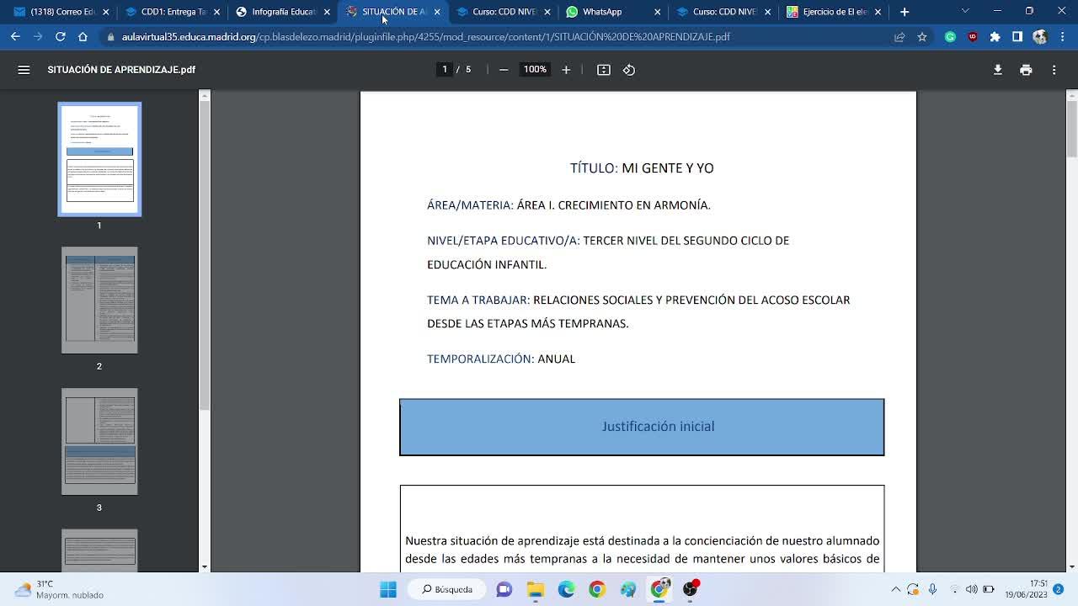Open a new browser tab
This screenshot has height=606, width=1078.
tap(905, 12)
